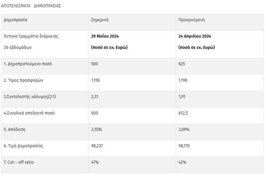Click the 47% cut-off ratio value
Viewport: 266px width, 181px height.
(95, 162)
